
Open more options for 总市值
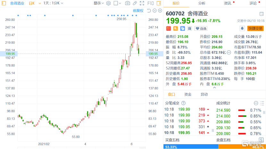(x=229, y=52)
